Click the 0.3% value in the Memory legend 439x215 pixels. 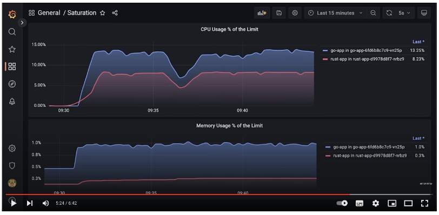pos(420,156)
